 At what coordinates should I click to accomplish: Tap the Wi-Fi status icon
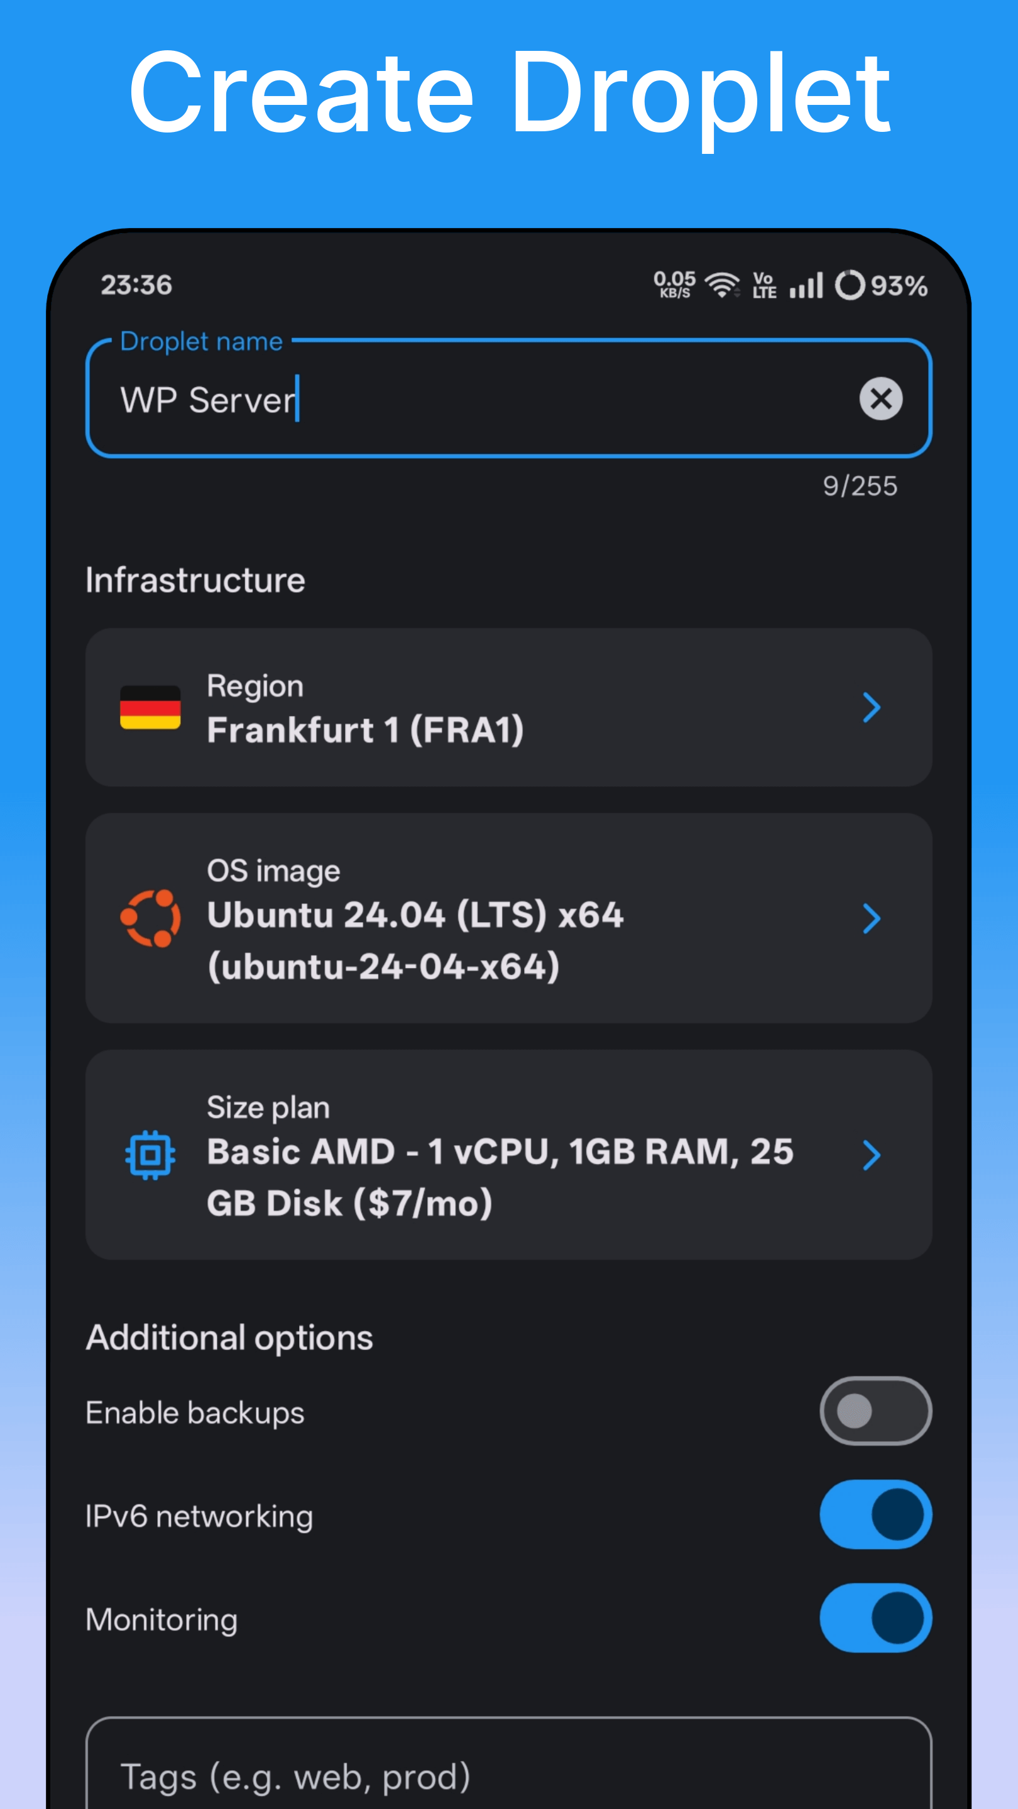(x=722, y=285)
